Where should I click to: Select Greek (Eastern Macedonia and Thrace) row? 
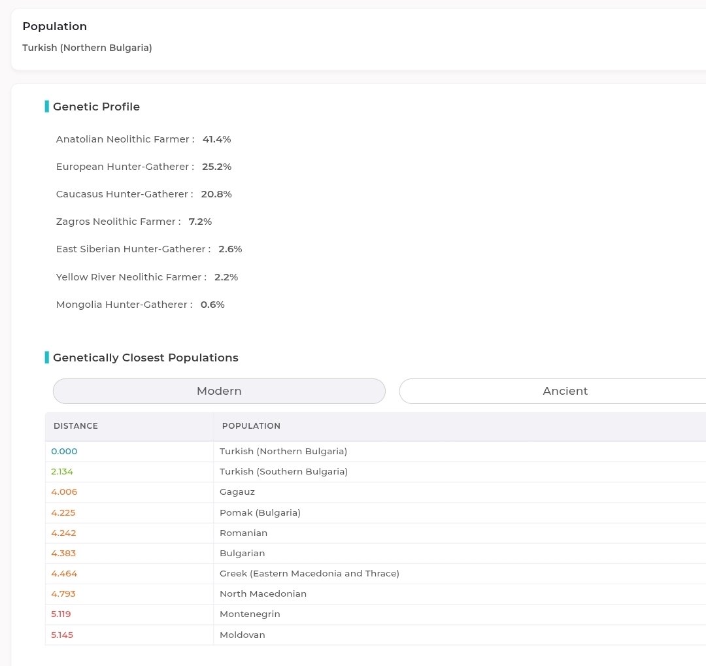click(375, 573)
